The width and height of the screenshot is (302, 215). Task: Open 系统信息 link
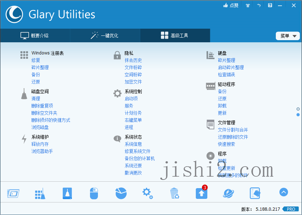tap(133, 144)
